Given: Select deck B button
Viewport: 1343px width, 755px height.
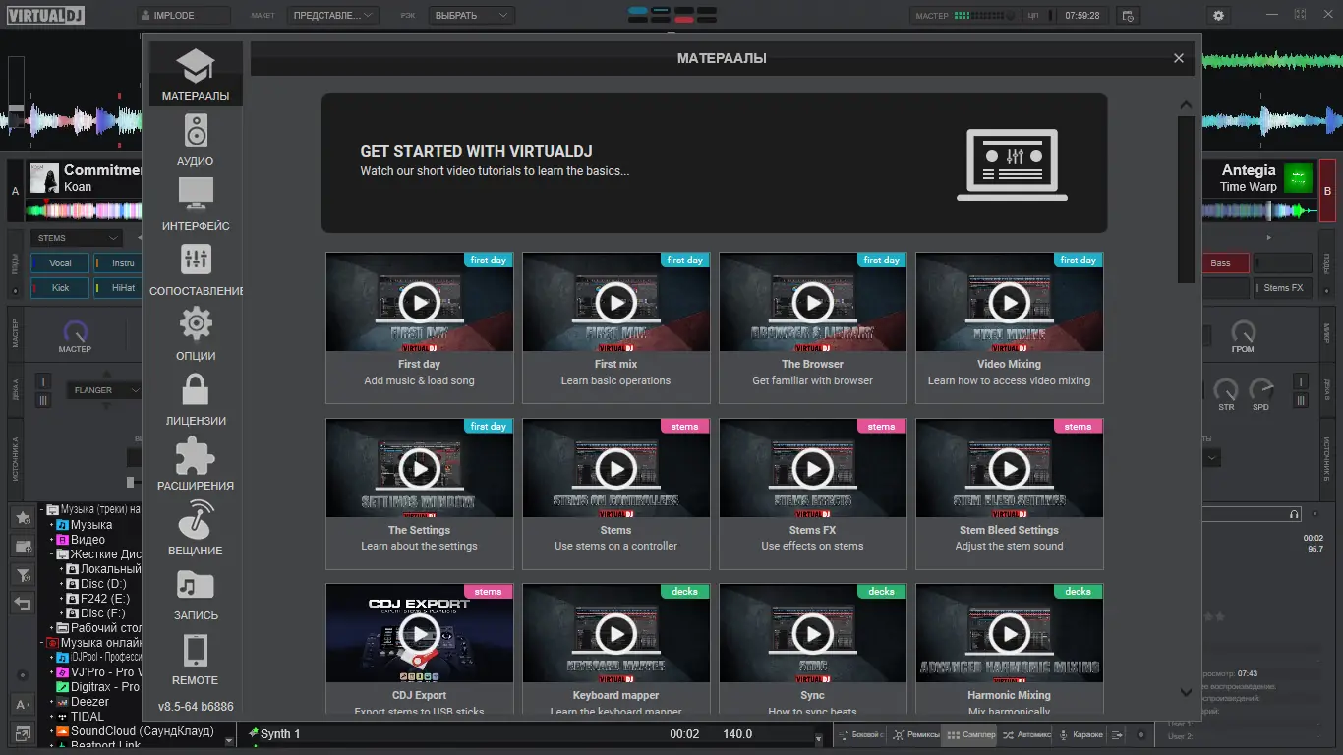Looking at the screenshot, I should coord(1328,191).
